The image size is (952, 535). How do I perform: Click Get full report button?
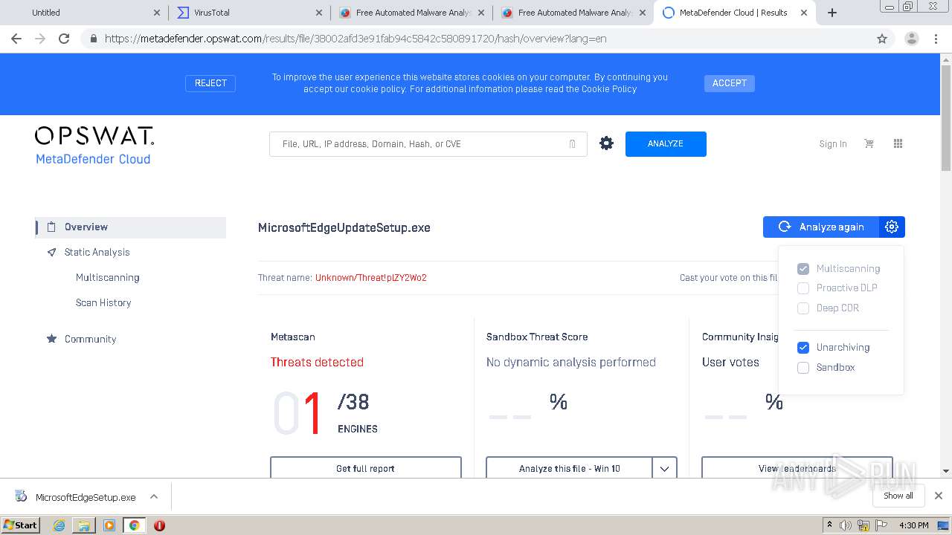[x=366, y=468]
